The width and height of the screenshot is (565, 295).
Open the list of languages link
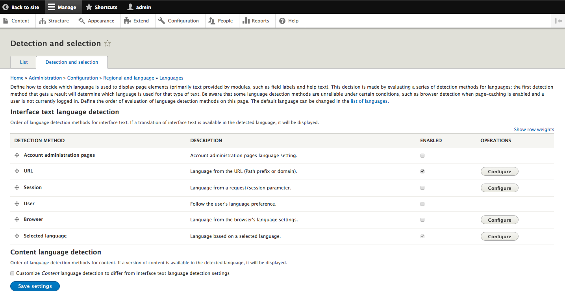tap(369, 101)
